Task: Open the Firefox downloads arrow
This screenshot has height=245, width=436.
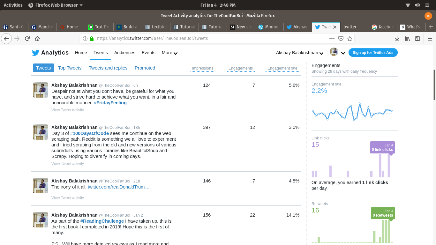Action: [397, 39]
